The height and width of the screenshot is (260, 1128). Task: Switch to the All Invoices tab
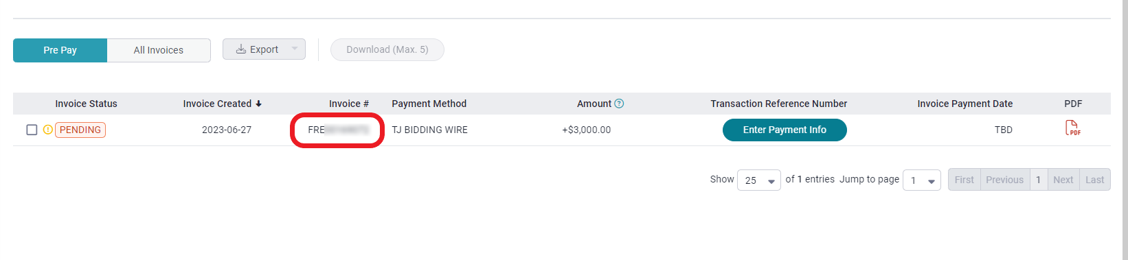click(159, 50)
